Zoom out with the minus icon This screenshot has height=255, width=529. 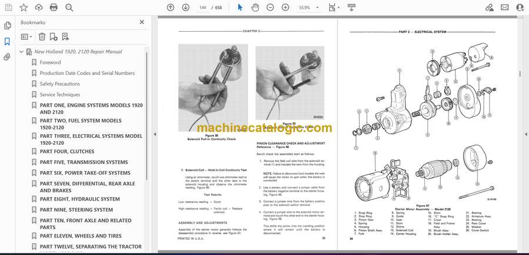pos(270,8)
